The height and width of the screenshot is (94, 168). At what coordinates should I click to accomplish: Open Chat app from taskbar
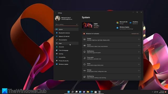click(84, 92)
